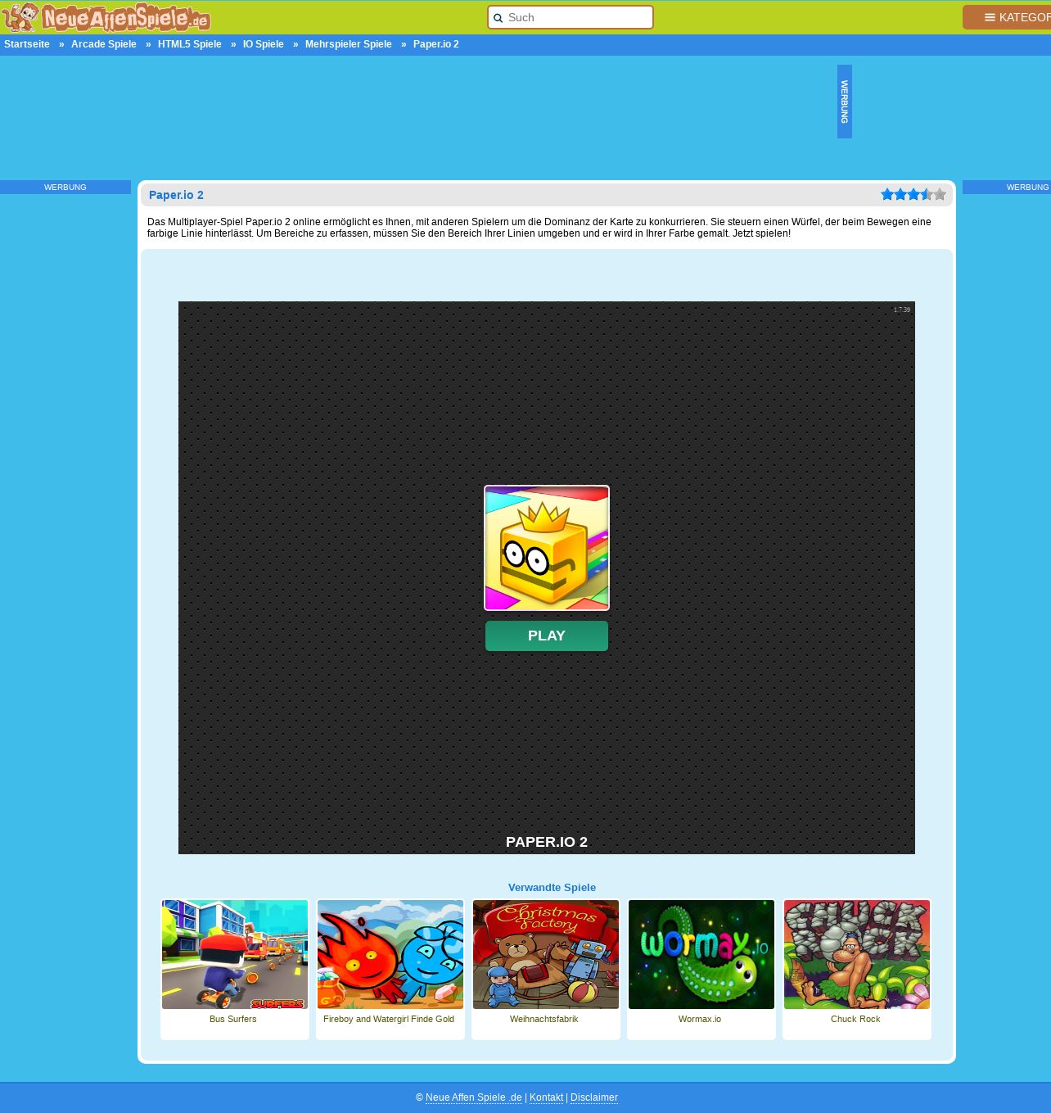Click the Verwandte Spiele heading
Screen dimensions: 1051x1113
pos(552,888)
